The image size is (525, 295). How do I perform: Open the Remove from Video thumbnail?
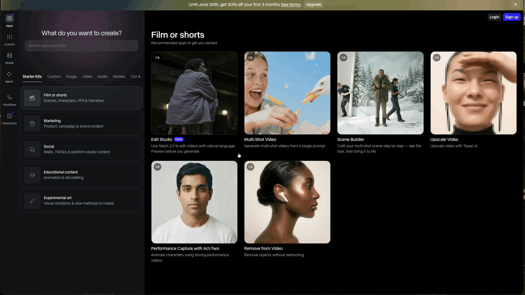click(x=287, y=202)
